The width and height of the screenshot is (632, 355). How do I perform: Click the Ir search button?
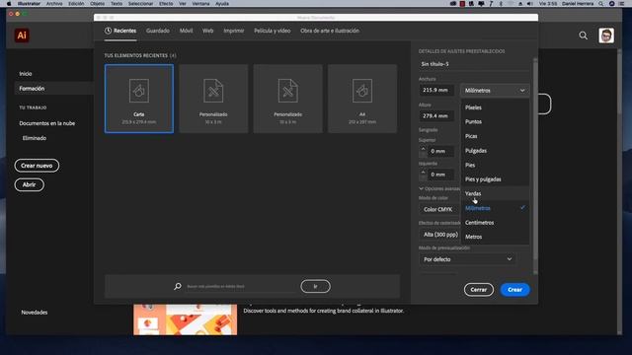[315, 286]
